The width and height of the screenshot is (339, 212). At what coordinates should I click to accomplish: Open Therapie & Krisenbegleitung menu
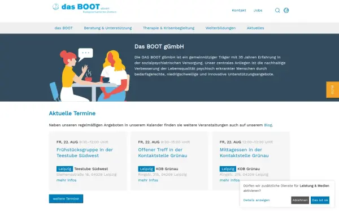168,28
